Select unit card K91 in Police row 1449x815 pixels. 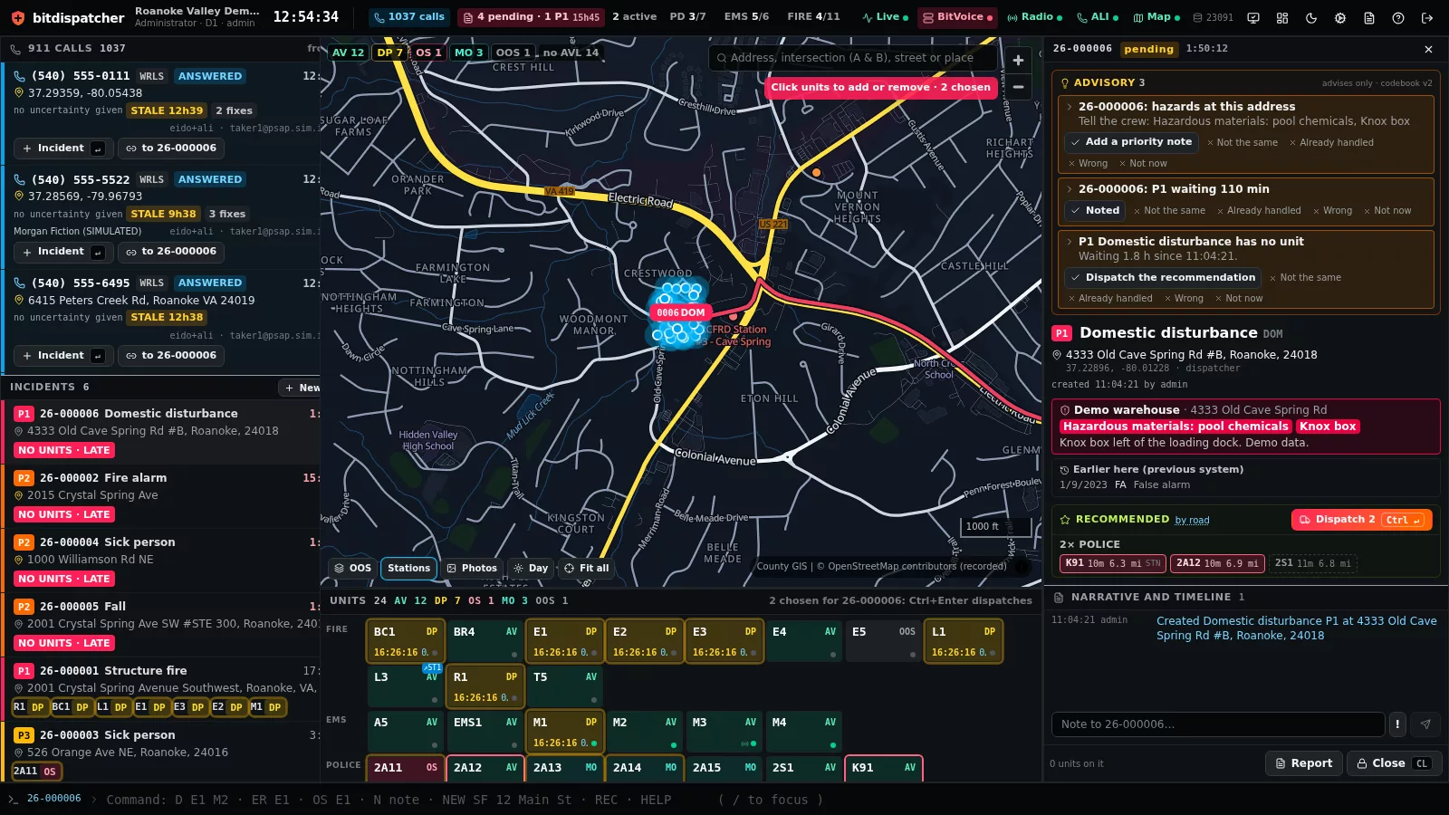(884, 768)
